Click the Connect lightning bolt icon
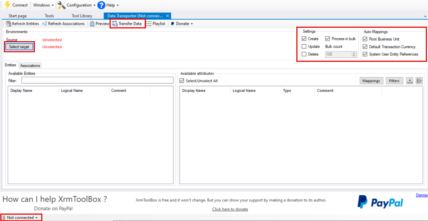Screen dimensions: 428x221 click(7, 5)
